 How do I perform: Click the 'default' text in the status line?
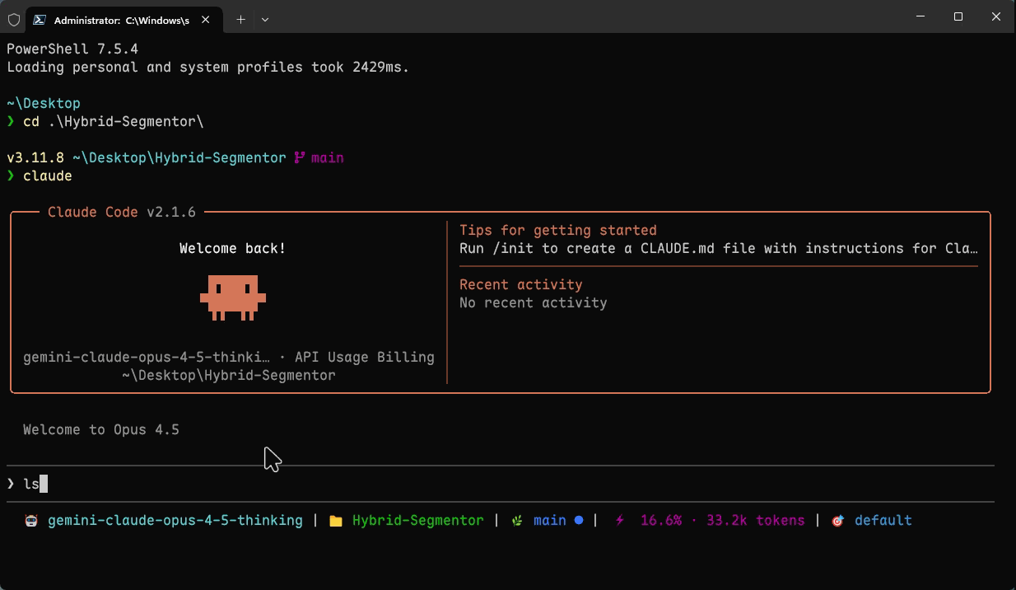(883, 520)
